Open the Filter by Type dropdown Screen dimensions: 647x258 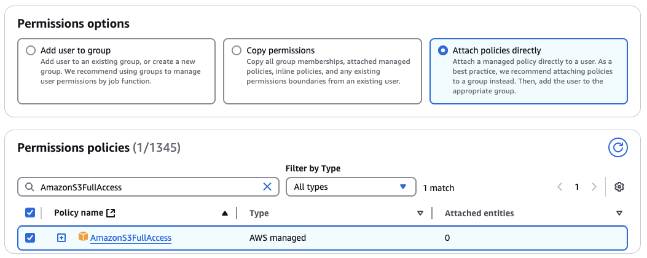coord(350,187)
